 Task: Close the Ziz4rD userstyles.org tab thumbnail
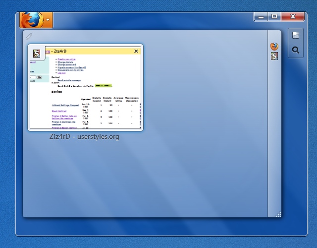[136, 51]
